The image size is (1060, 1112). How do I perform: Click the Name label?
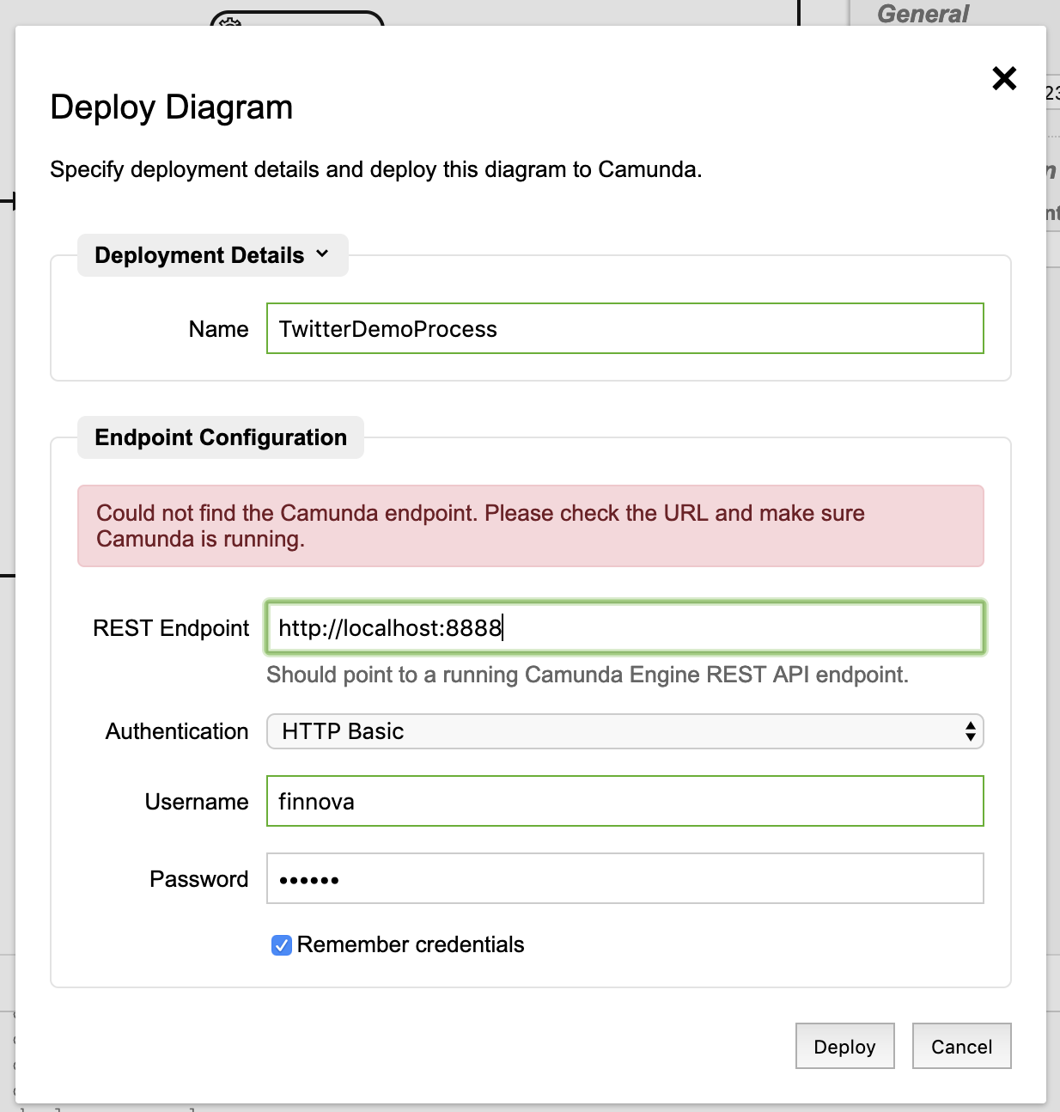(218, 329)
